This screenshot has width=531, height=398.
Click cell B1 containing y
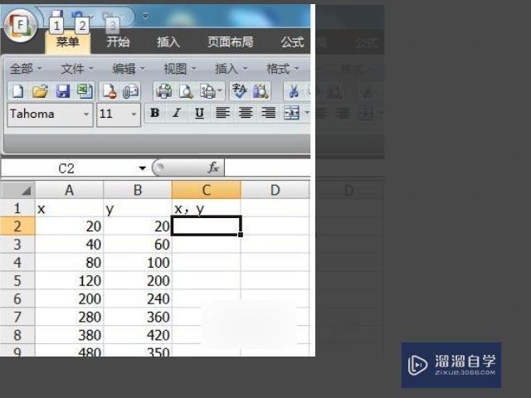click(138, 208)
